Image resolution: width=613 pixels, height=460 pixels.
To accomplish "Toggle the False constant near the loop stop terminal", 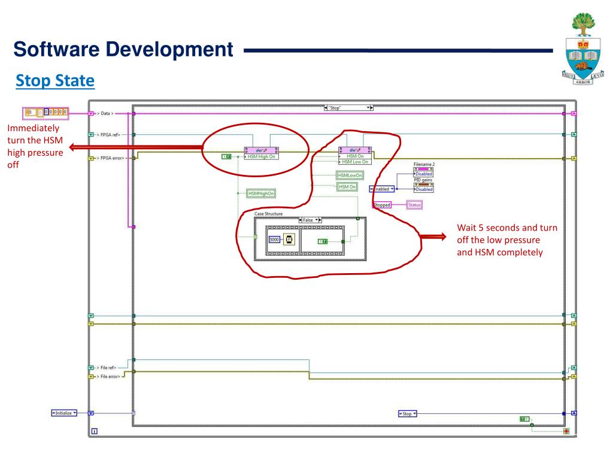I will click(524, 419).
